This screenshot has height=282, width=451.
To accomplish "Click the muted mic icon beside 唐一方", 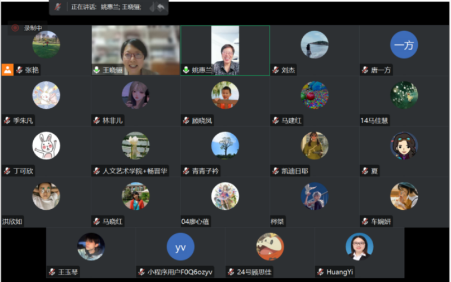I will coord(365,70).
